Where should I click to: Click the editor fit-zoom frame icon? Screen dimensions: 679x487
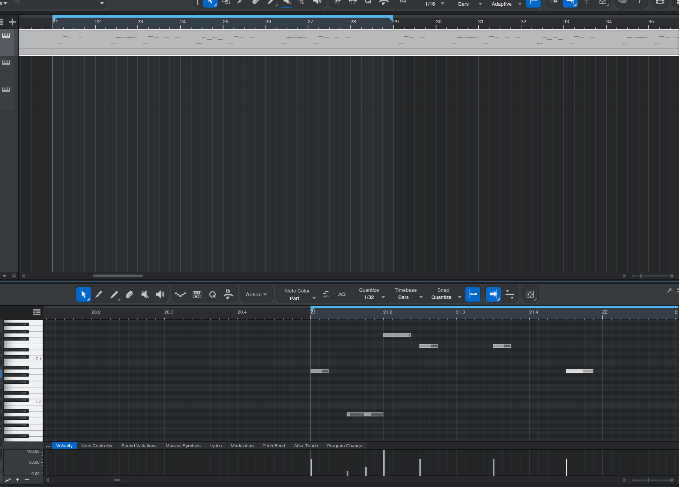530,294
